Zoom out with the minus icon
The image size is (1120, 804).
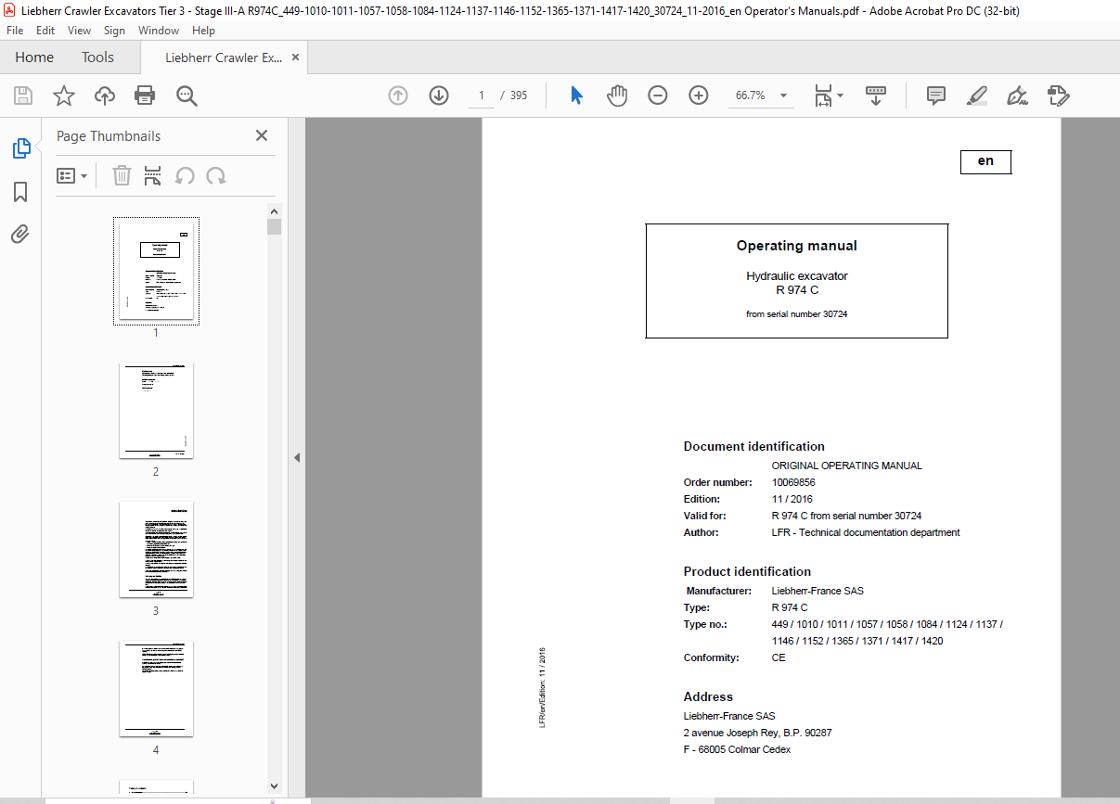tap(658, 96)
